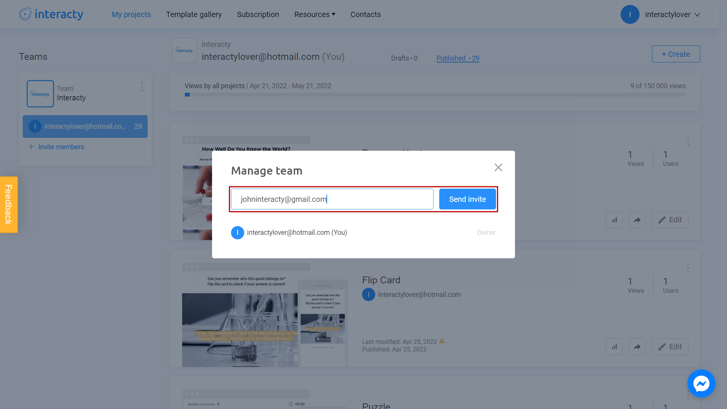Click interactylover@hotmail.com (You) in member list
This screenshot has width=727, height=409.
click(297, 233)
